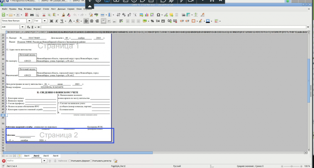
Task: Open the Формат menu
Action: tap(37, 9)
